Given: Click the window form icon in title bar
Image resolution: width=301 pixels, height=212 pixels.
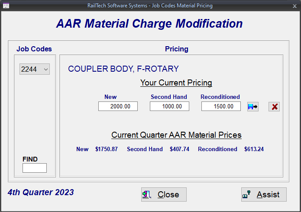Looking at the screenshot, I should tap(6, 6).
